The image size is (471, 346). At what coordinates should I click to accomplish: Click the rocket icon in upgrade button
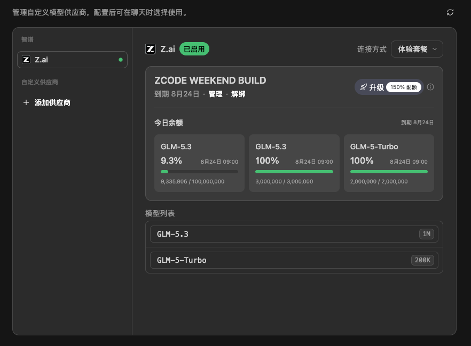(x=364, y=87)
